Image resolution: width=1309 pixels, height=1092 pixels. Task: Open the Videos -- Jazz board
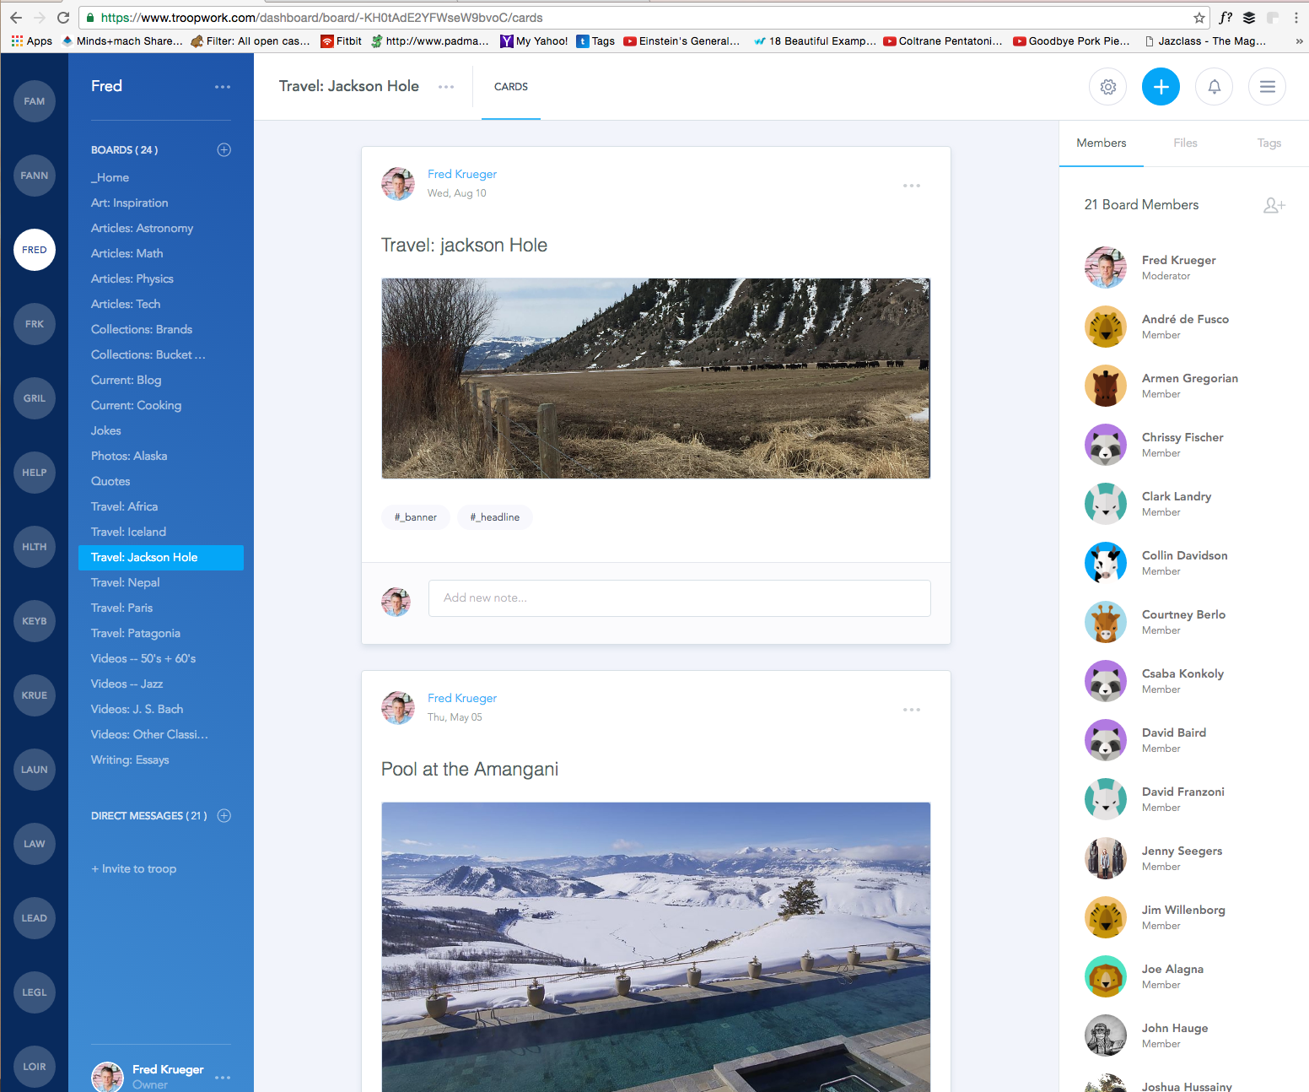pos(127,684)
